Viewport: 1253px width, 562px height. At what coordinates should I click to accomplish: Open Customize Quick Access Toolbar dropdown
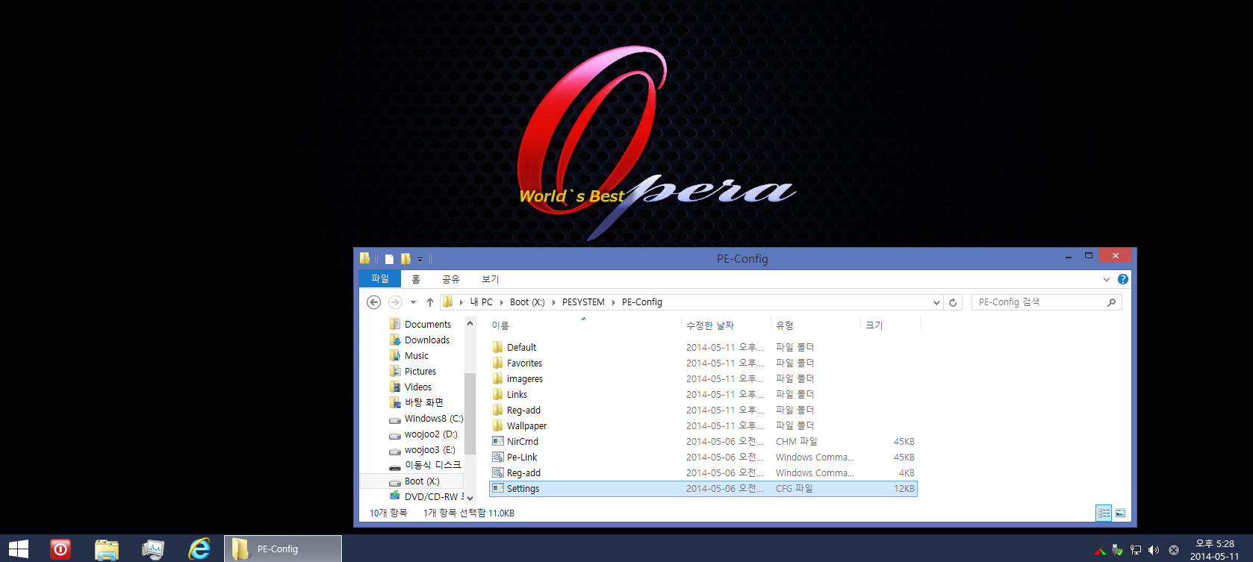click(420, 260)
